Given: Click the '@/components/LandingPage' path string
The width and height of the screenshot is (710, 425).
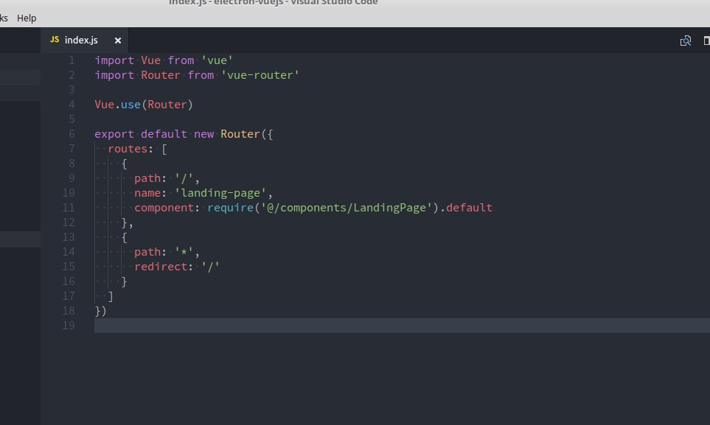Looking at the screenshot, I should 347,208.
